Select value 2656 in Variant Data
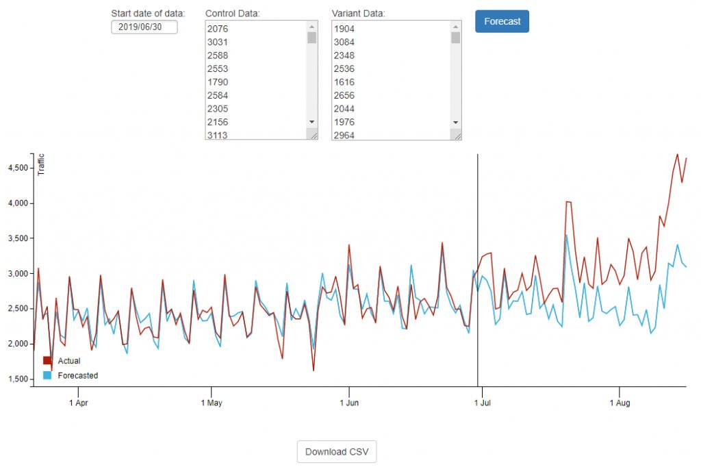Screen dimensions: 701x467 pos(344,95)
